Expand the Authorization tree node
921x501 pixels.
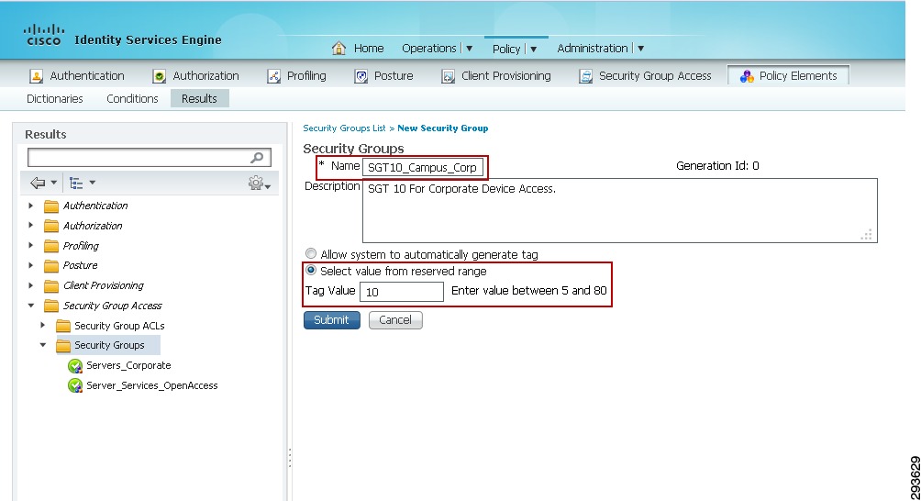tap(31, 226)
